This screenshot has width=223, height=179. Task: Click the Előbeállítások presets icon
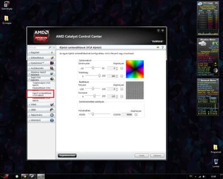pos(52,58)
